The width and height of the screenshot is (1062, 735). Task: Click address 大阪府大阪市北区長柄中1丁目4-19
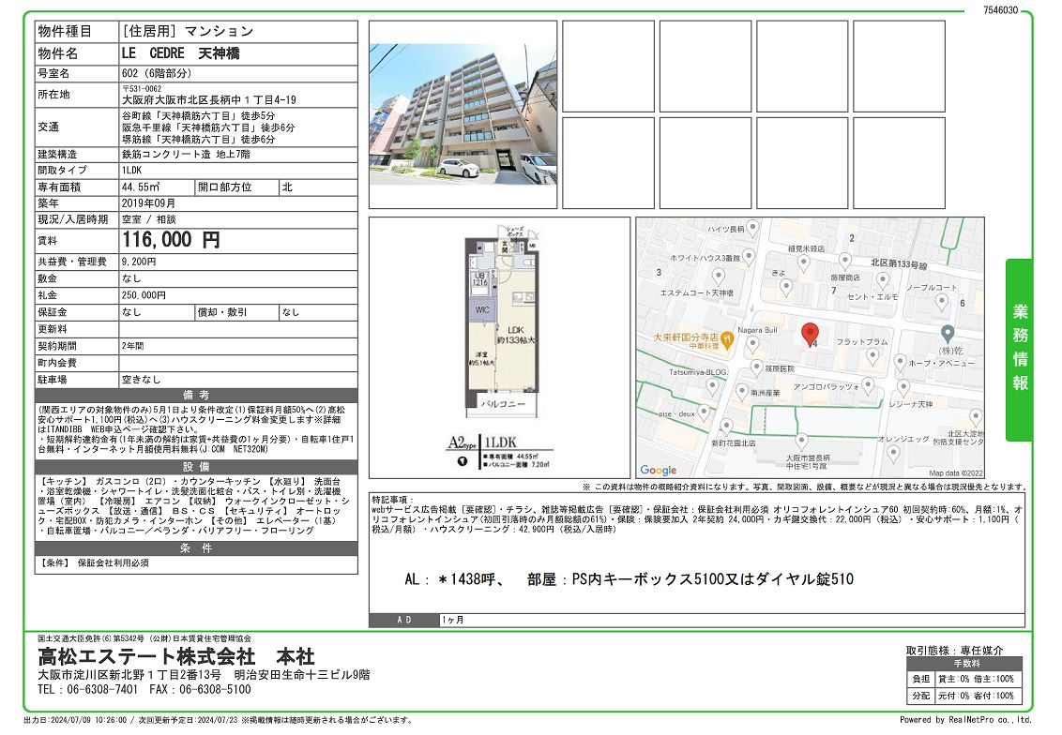point(208,99)
